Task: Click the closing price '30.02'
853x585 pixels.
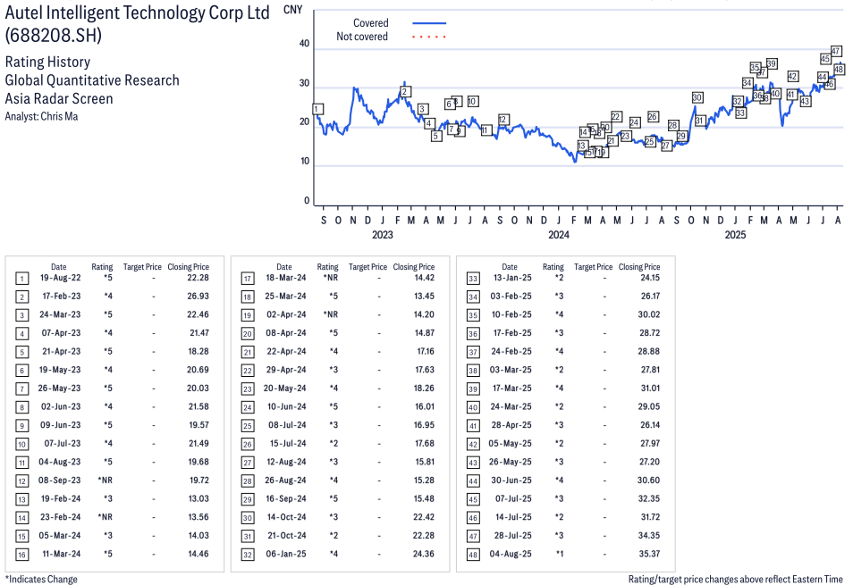Action: click(x=649, y=314)
